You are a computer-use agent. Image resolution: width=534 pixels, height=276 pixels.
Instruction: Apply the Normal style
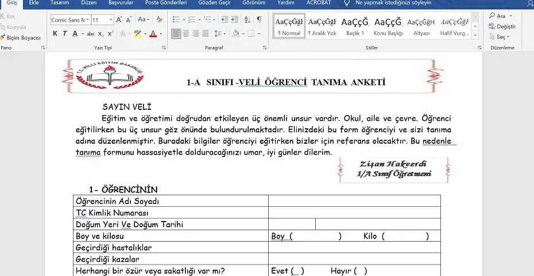point(289,26)
